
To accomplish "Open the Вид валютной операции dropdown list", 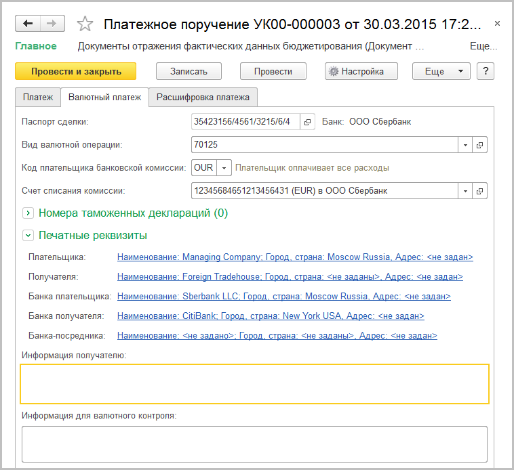I will pos(465,145).
